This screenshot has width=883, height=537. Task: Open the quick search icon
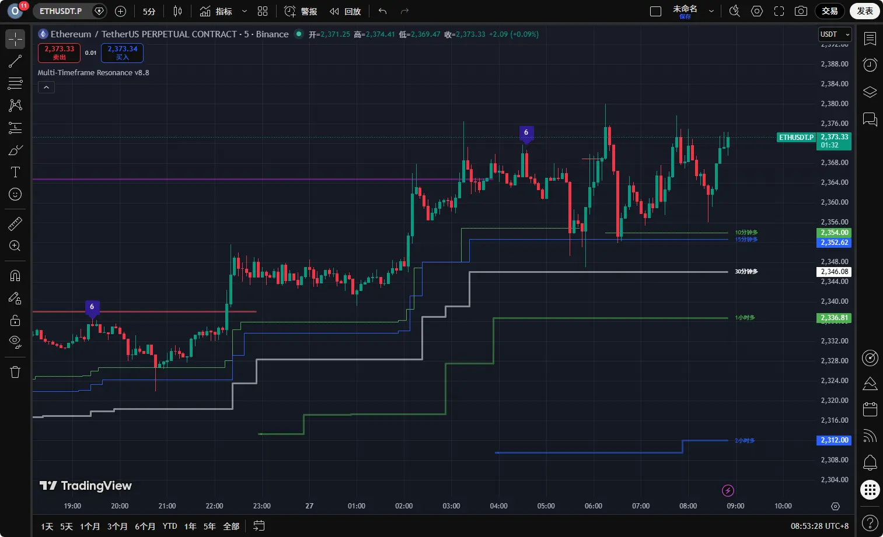pyautogui.click(x=735, y=11)
